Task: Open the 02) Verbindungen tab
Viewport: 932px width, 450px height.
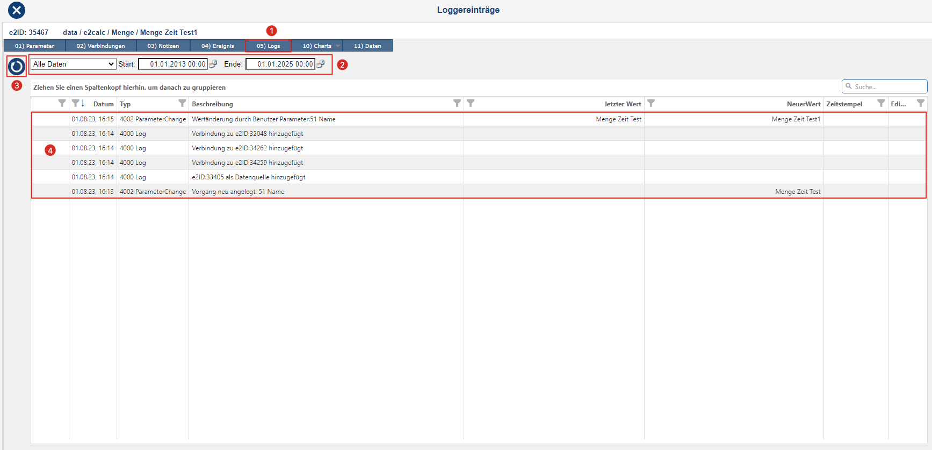Action: (x=100, y=46)
